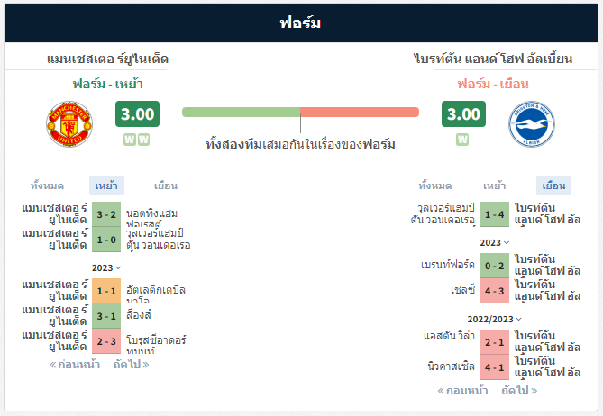Click the green portion of form comparison bar

click(242, 113)
